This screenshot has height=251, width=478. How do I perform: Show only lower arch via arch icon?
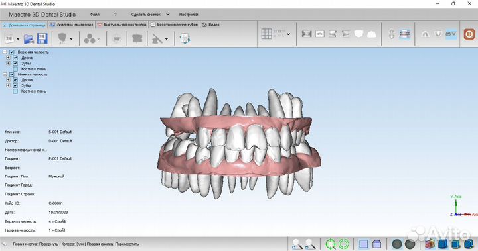[x=438, y=34]
